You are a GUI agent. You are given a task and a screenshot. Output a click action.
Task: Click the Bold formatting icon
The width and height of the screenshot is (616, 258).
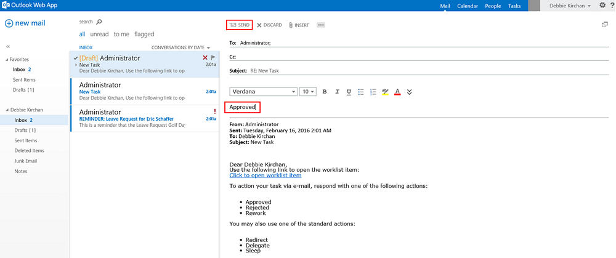click(325, 92)
